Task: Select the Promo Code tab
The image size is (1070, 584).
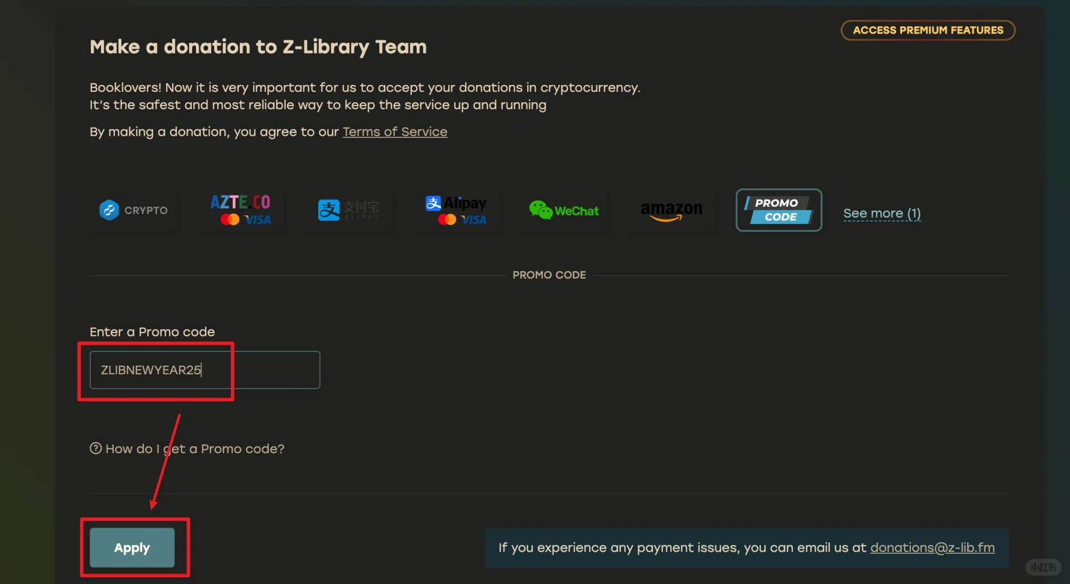Action: (779, 210)
